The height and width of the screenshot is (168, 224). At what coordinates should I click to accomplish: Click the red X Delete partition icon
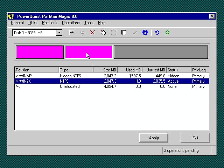click(x=92, y=33)
